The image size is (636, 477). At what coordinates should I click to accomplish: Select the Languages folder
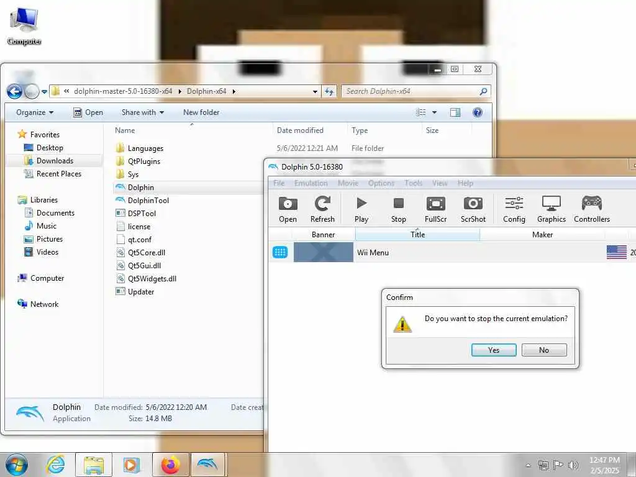click(x=145, y=148)
